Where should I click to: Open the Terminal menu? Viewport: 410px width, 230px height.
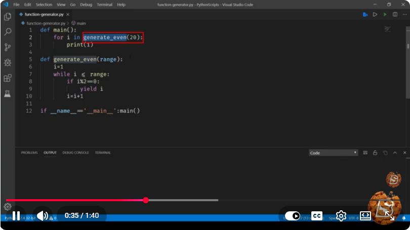coord(105,5)
